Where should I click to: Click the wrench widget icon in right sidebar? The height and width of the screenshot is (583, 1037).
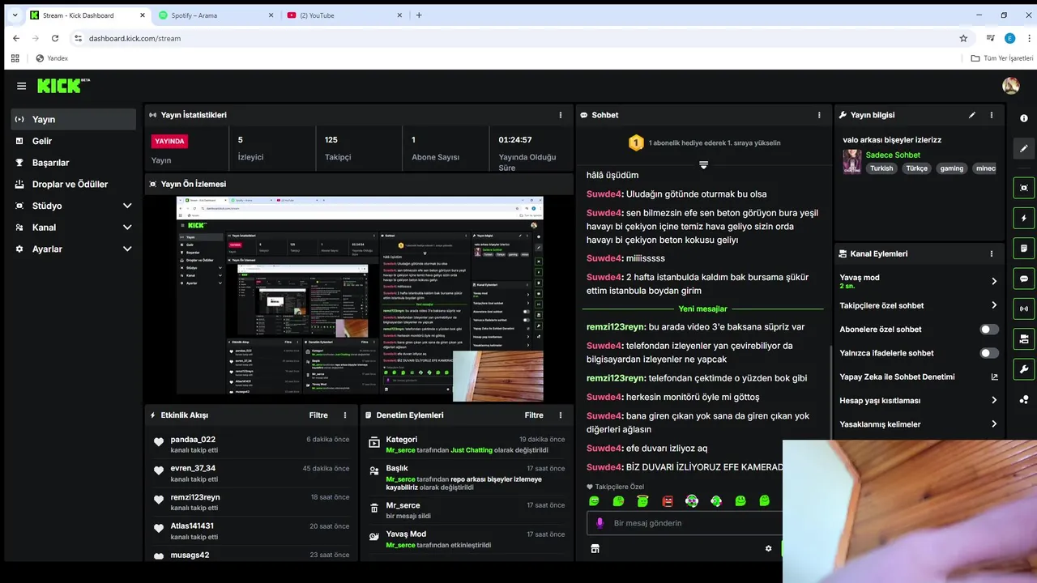pos(1024,369)
